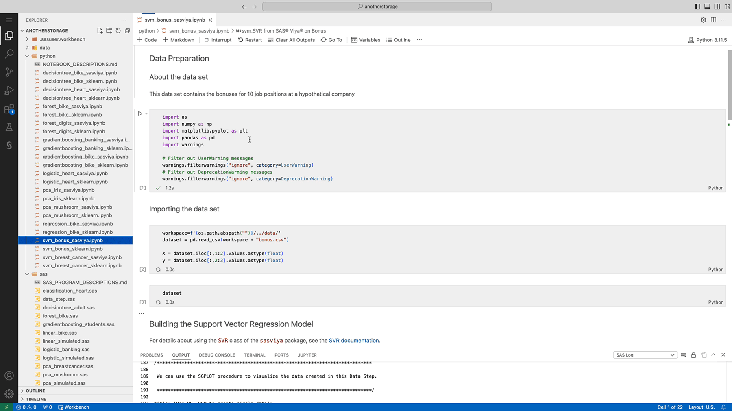Create a new file in Explorer
The image size is (732, 411).
tap(99, 30)
